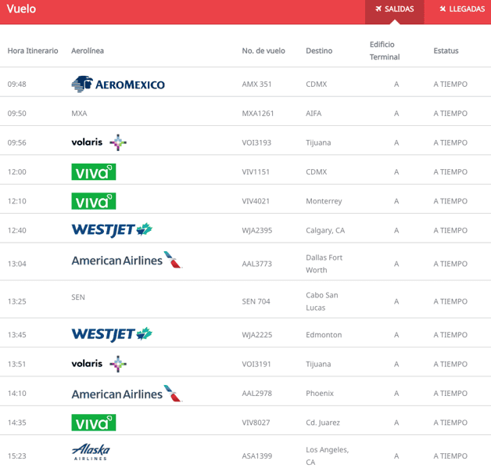Click the AeroMexico logo for flight AMX 351
Viewport: 491px width, 468px height.
tap(118, 84)
